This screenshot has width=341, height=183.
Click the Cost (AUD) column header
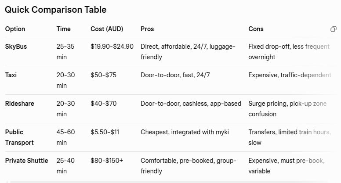click(107, 29)
